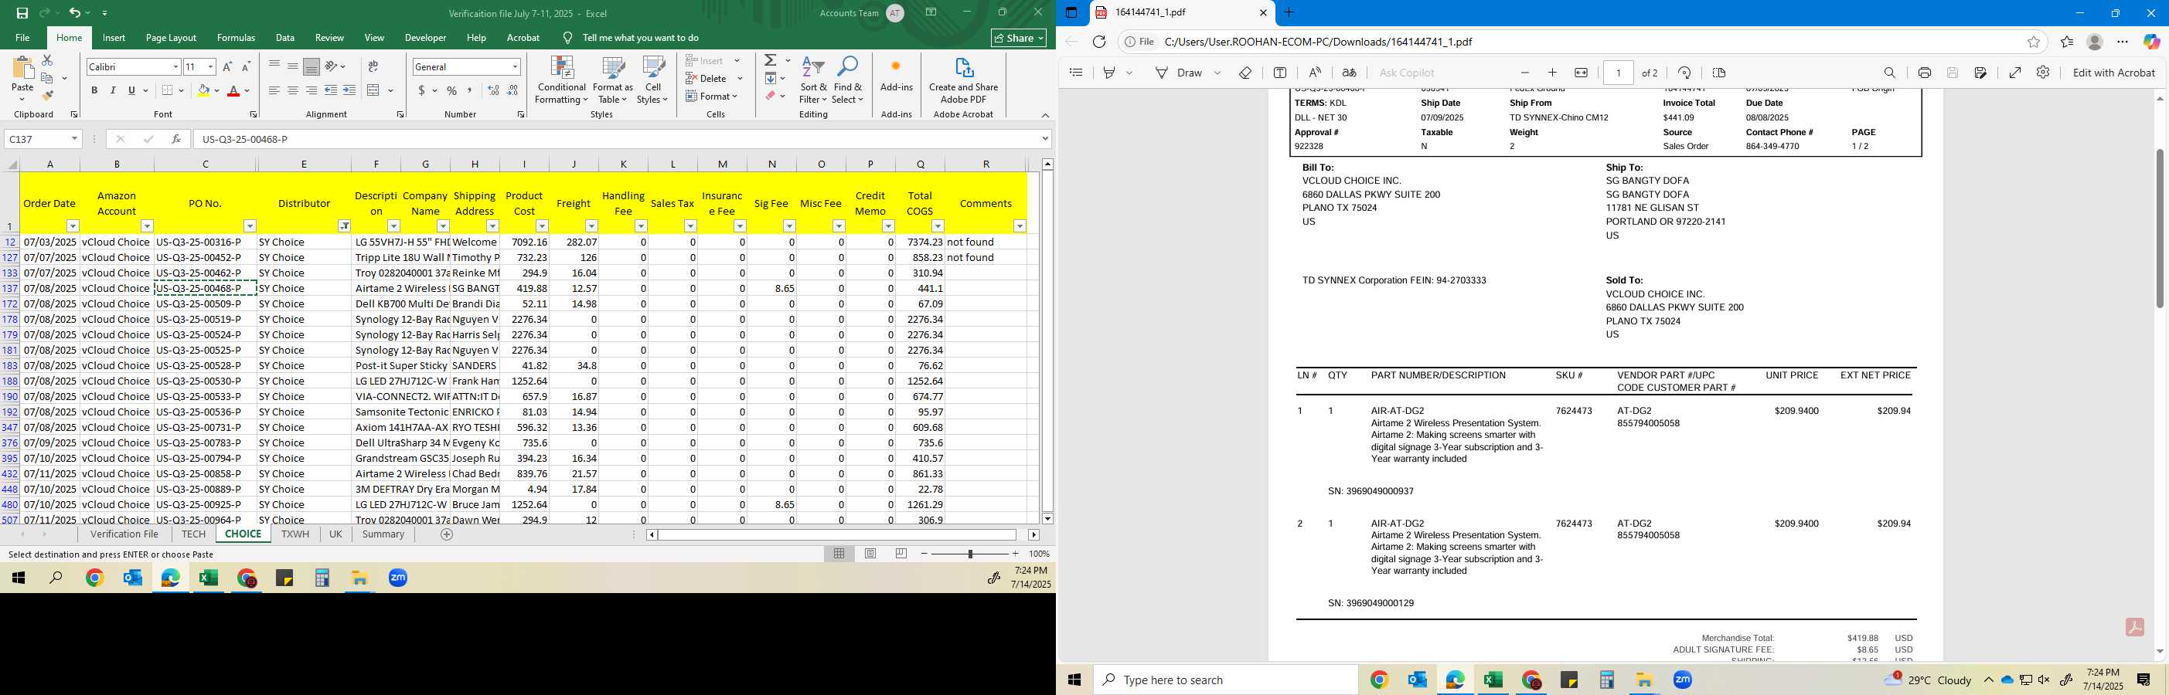
Task: Click the Rotate icon in PDF toolbar
Action: (x=1684, y=73)
